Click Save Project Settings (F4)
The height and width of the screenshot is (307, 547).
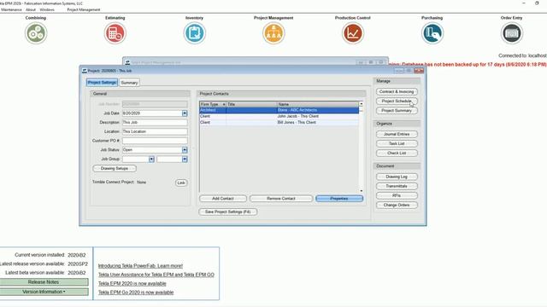click(x=228, y=211)
